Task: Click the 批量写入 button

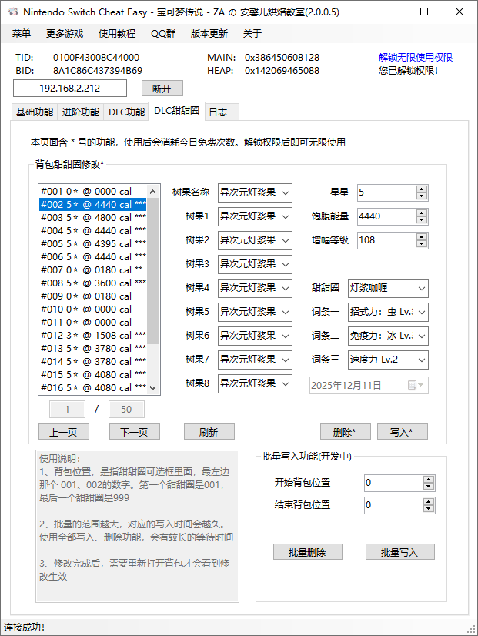Action: [400, 552]
